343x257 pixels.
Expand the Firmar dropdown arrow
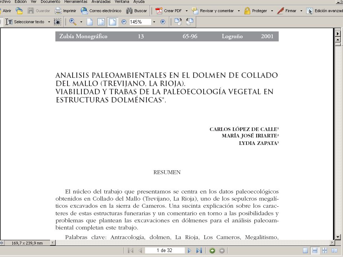[x=301, y=11]
